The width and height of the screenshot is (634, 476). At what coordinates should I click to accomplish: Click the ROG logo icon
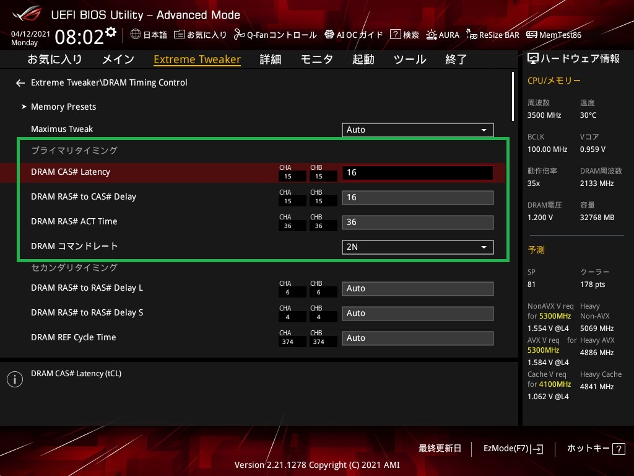click(x=26, y=14)
